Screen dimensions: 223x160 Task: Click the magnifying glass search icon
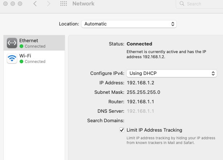(x=182, y=3)
